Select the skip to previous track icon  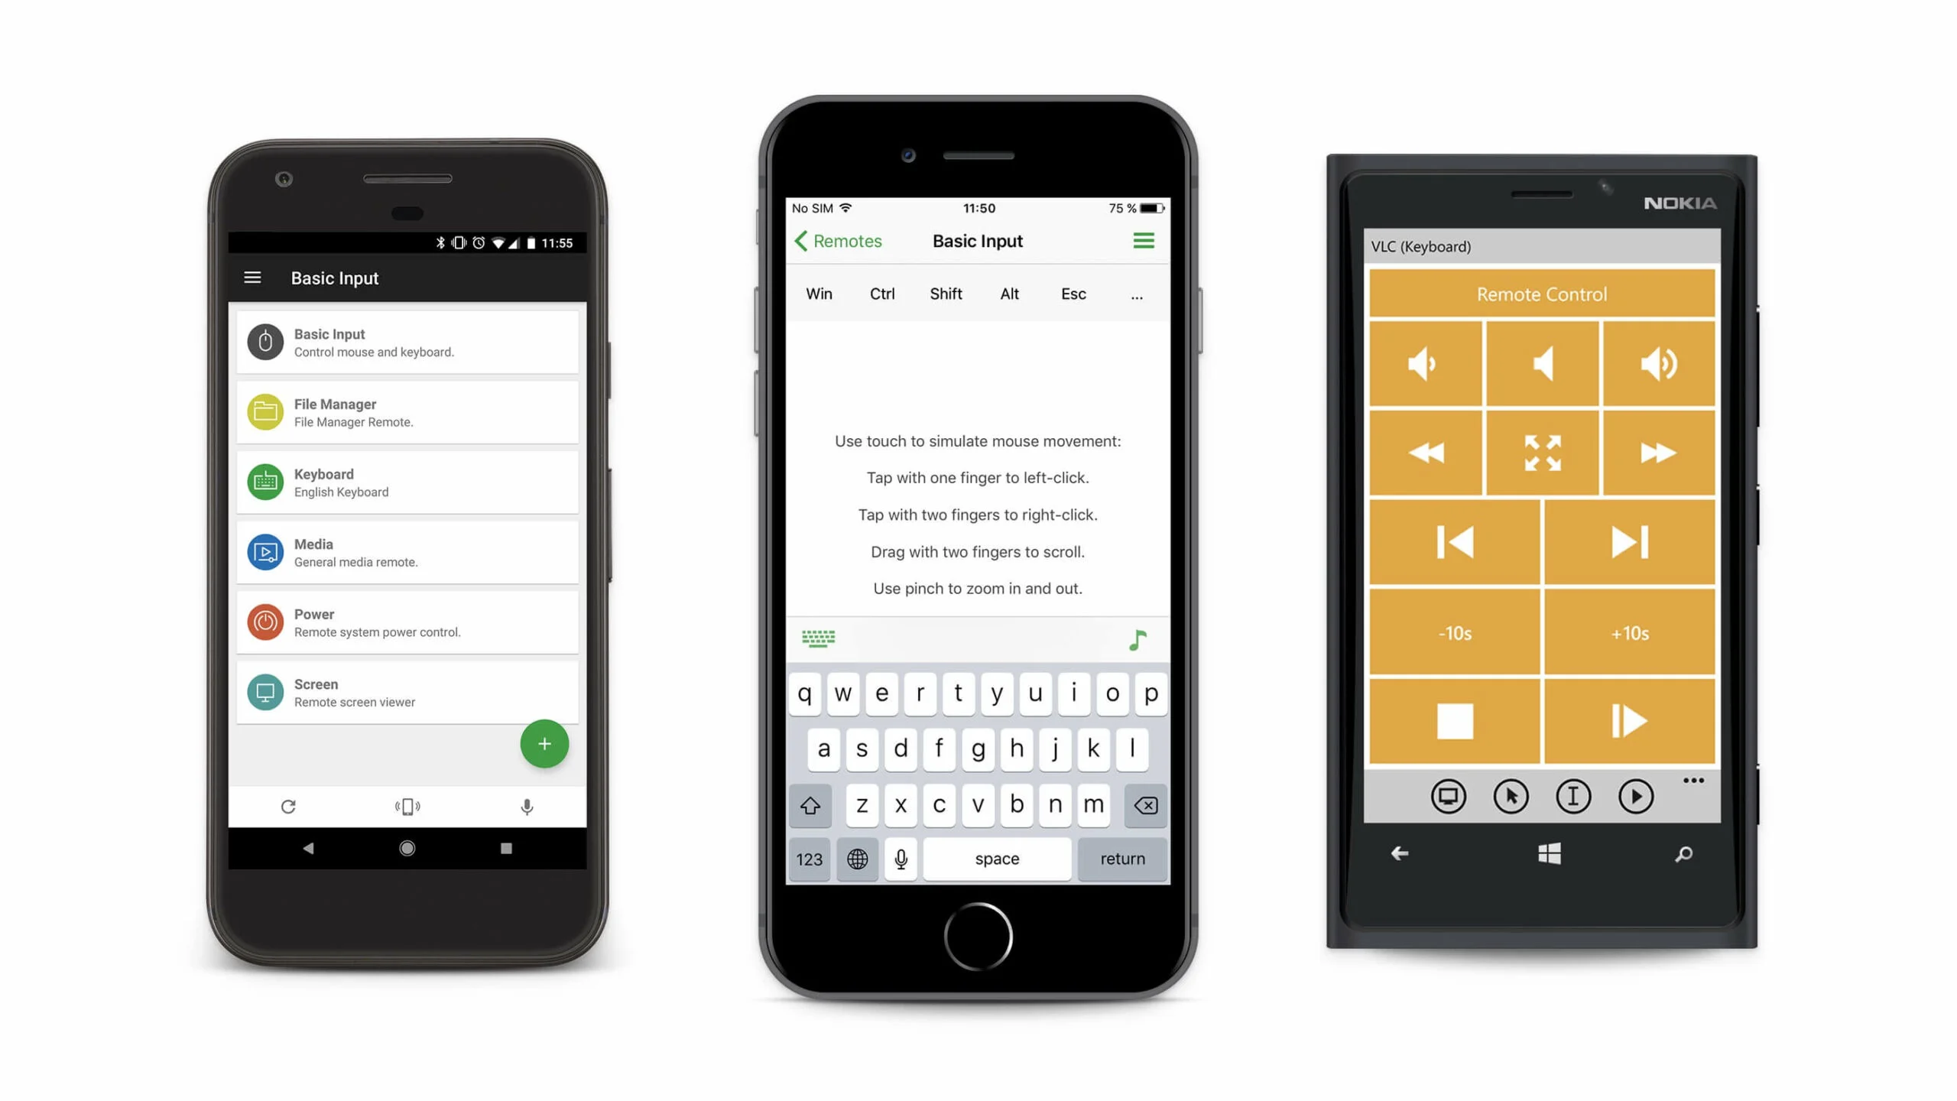pyautogui.click(x=1456, y=543)
